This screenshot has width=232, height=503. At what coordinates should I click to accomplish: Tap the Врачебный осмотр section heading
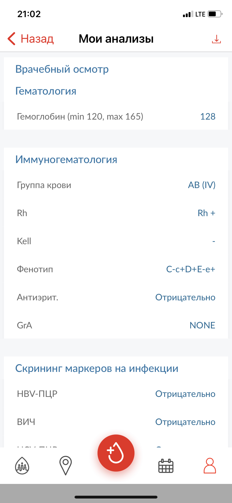click(x=62, y=69)
